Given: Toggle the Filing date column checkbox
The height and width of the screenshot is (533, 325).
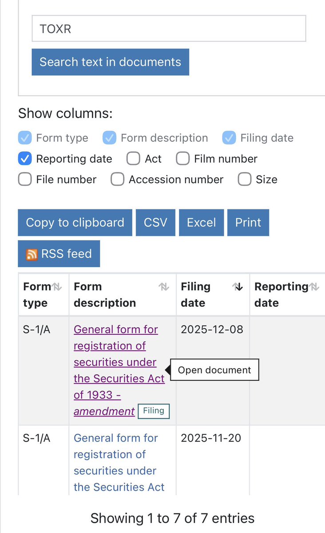Looking at the screenshot, I should tap(229, 138).
